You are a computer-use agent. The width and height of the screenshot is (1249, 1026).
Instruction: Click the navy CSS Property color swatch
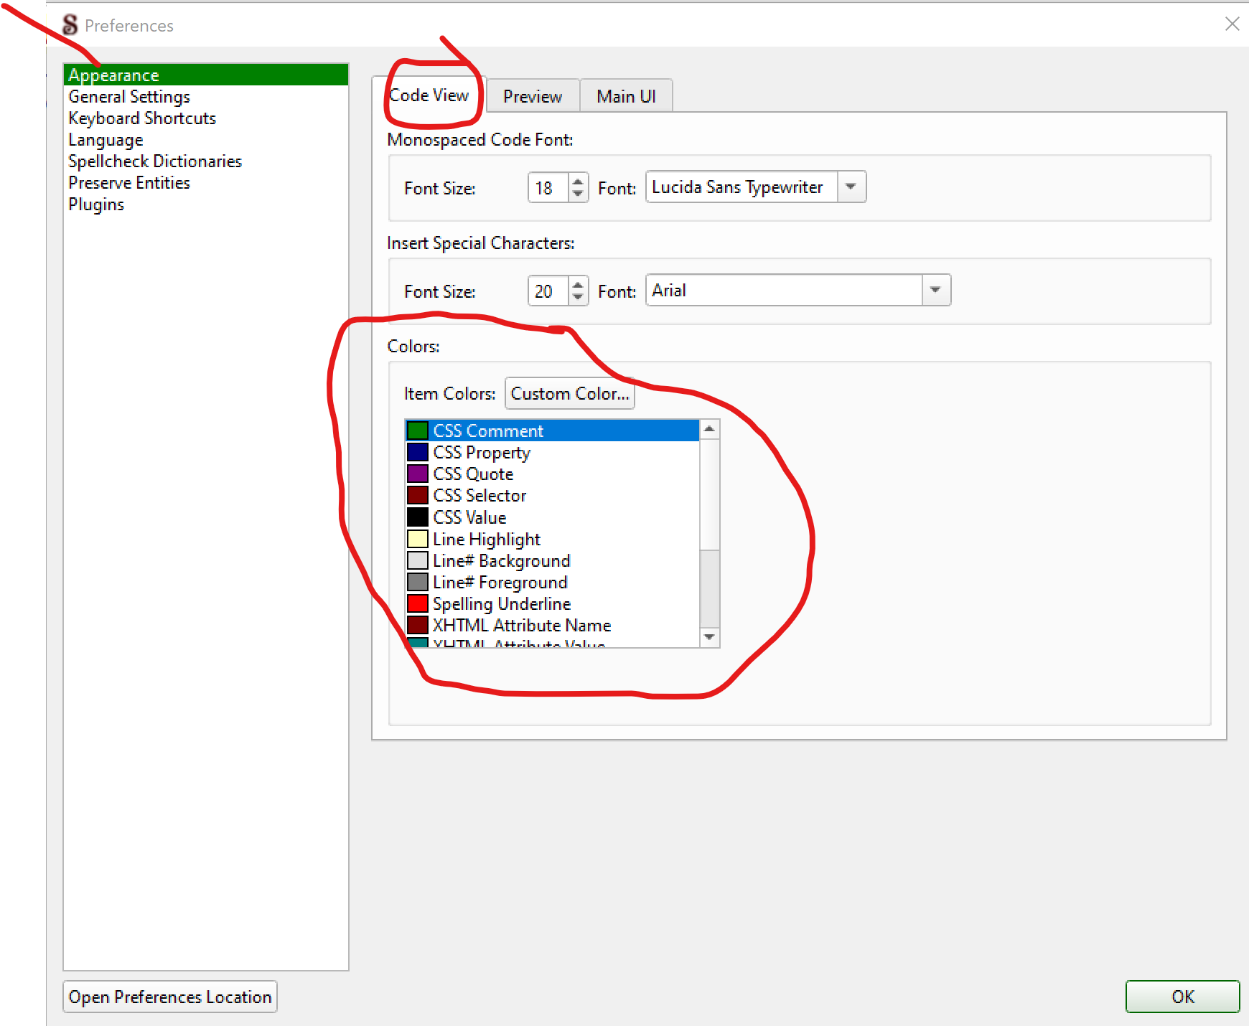click(x=418, y=452)
